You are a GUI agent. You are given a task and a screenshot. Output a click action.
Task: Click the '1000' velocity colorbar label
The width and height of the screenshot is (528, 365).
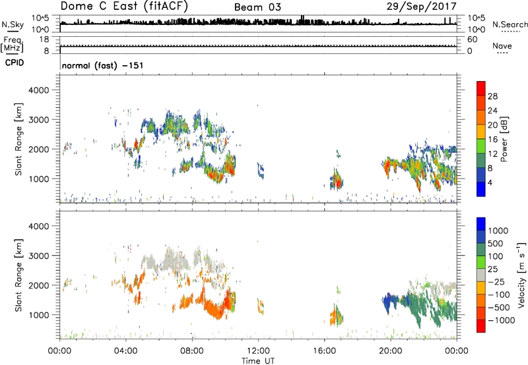point(498,231)
